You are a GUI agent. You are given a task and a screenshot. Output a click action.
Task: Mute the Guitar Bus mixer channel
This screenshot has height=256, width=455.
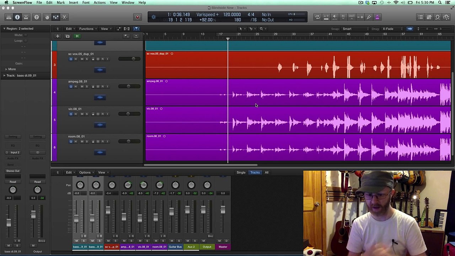pyautogui.click(x=172, y=241)
